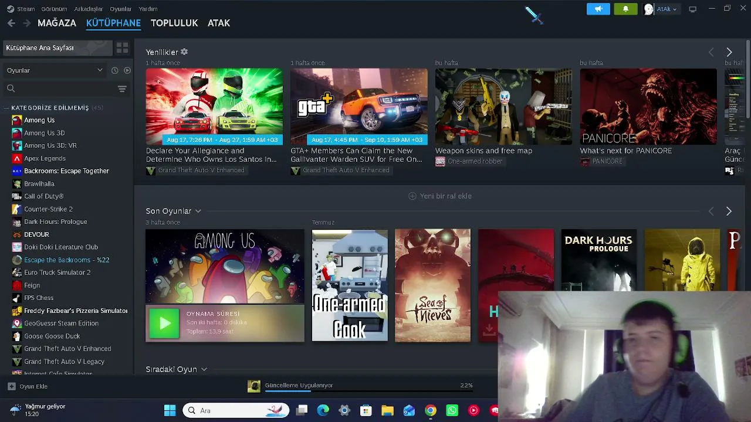Click the Among Us icon in game list
The width and height of the screenshot is (751, 422).
[16, 120]
